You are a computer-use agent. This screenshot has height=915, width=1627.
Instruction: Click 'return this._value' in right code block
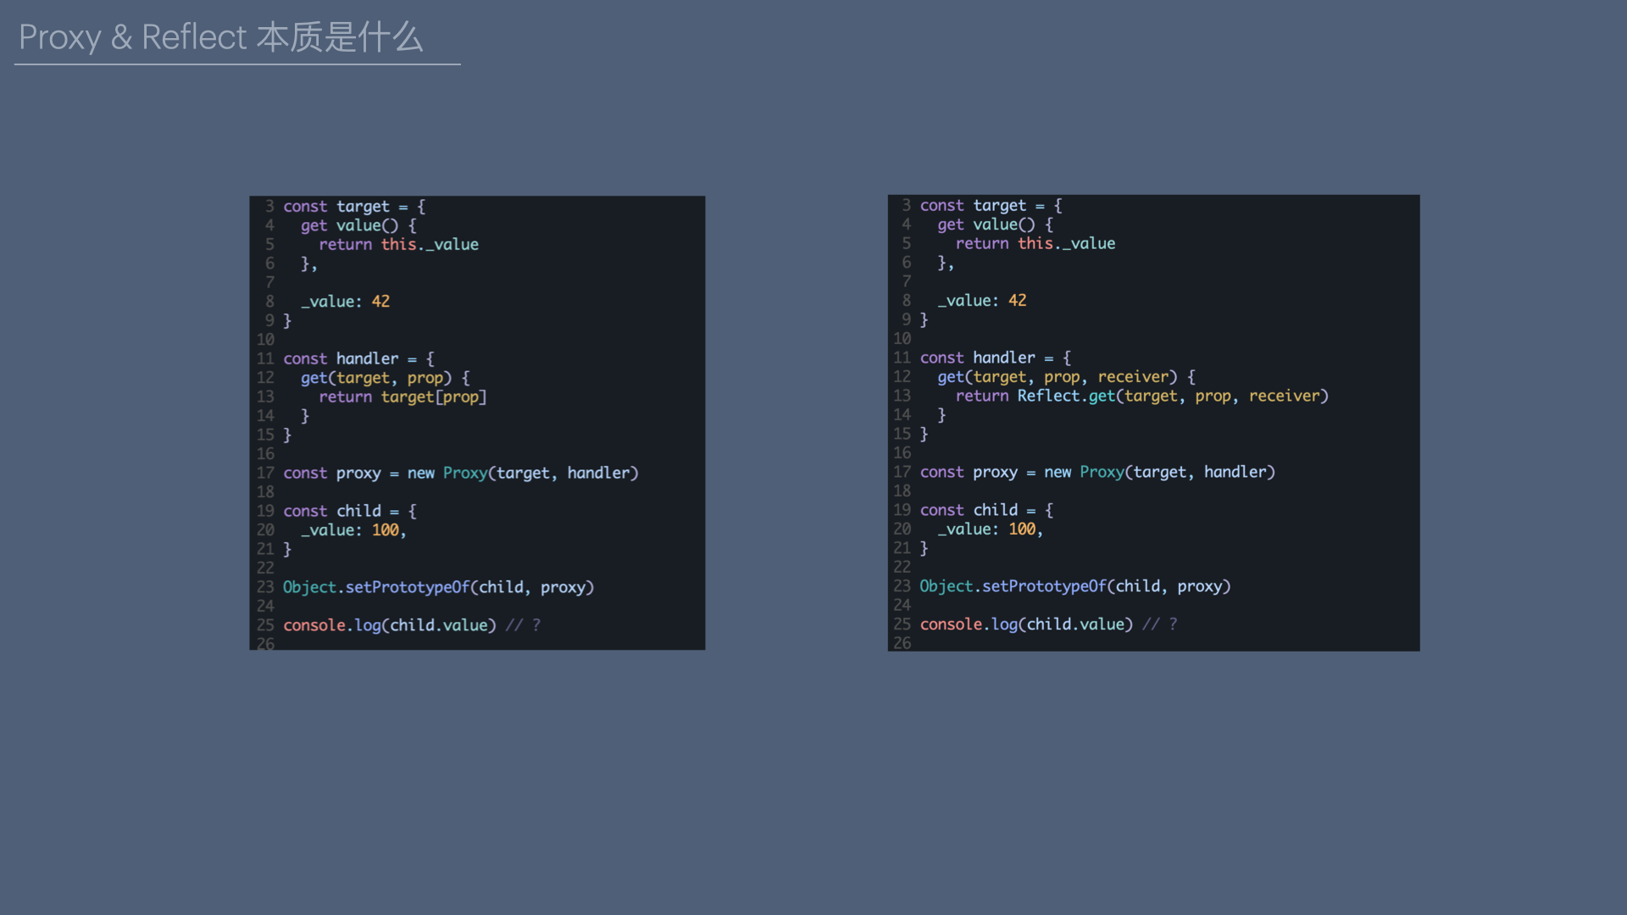[x=1036, y=244]
